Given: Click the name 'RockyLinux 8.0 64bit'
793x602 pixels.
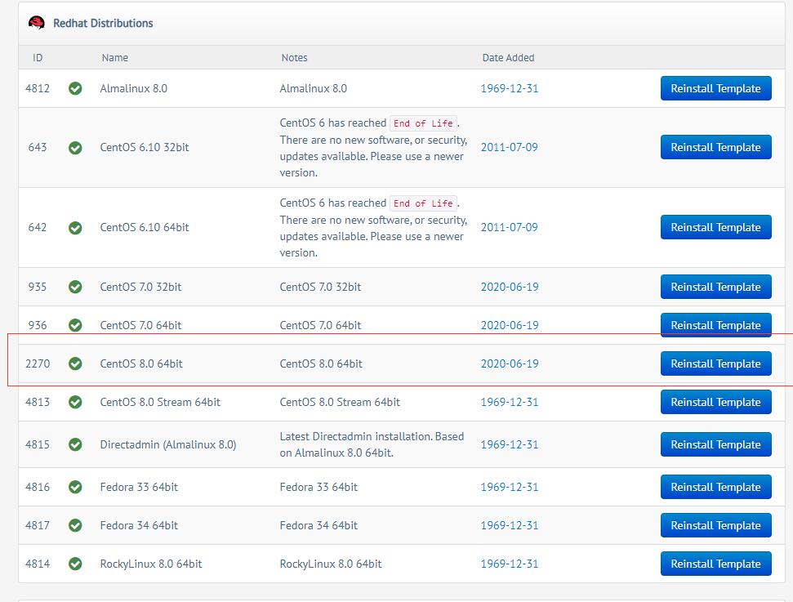Looking at the screenshot, I should click(151, 564).
